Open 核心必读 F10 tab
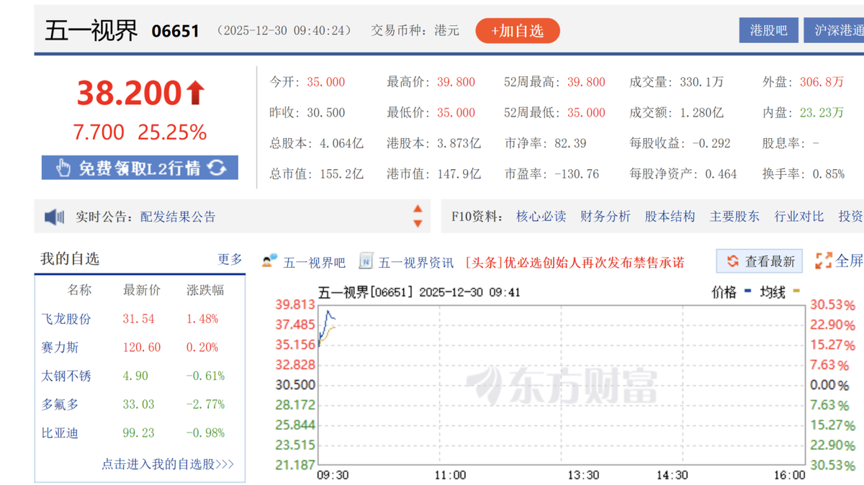The width and height of the screenshot is (864, 485). click(x=541, y=216)
